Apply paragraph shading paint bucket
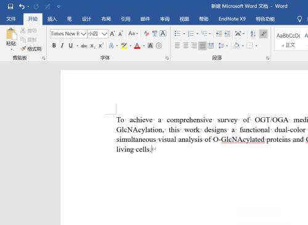The image size is (308, 225). [x=237, y=46]
